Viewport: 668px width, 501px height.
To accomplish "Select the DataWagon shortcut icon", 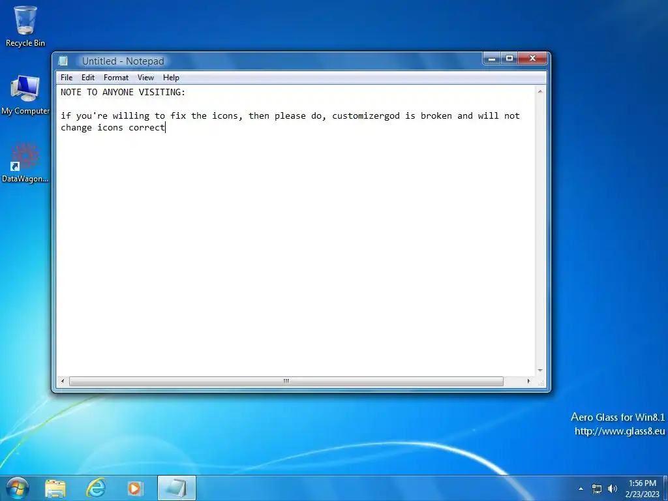I will click(25, 162).
